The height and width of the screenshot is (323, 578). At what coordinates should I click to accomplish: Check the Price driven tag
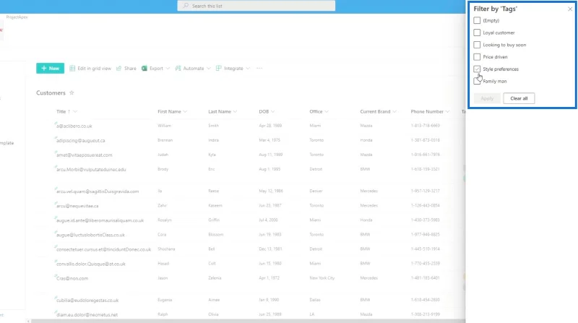pos(477,57)
